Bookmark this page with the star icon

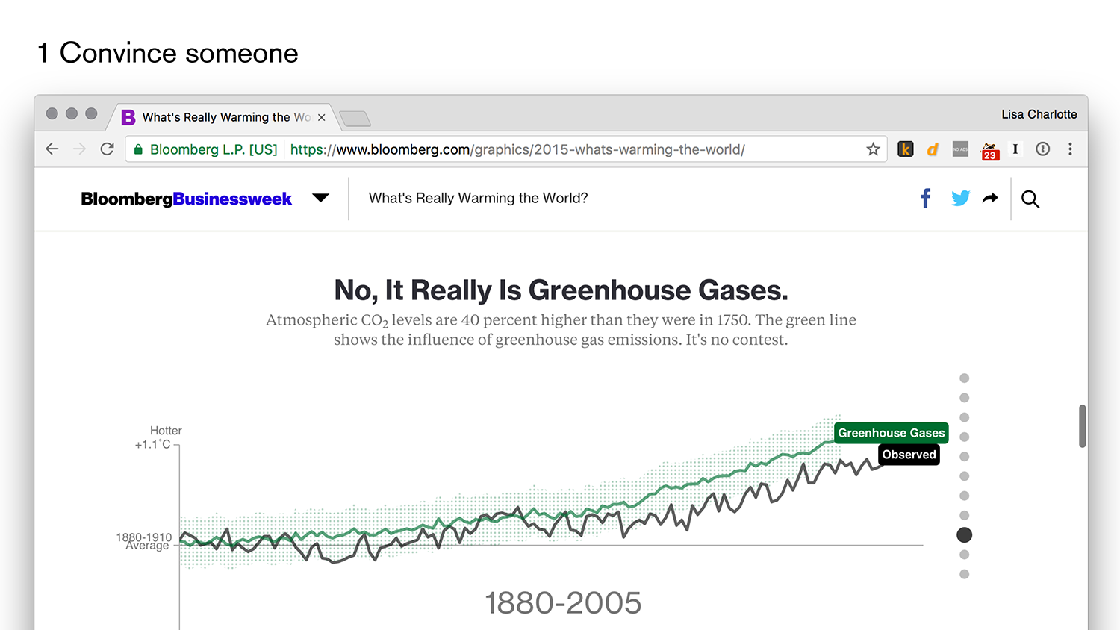(873, 149)
